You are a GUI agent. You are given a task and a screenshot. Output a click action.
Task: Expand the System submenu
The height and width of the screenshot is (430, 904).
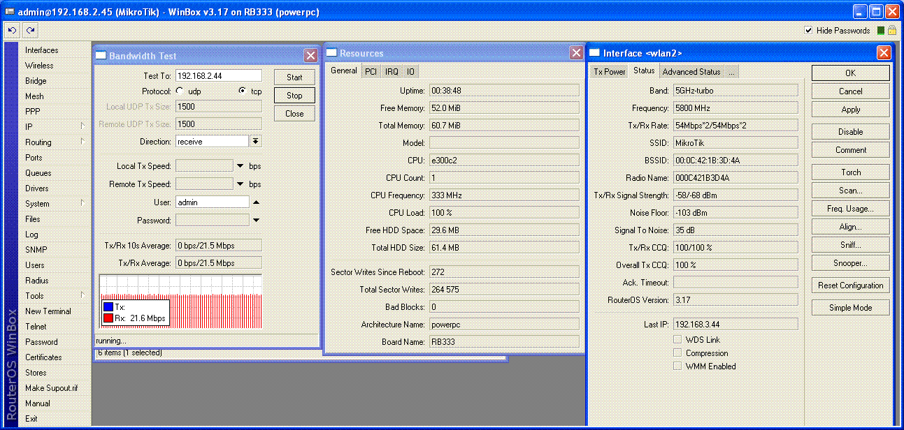tap(82, 203)
